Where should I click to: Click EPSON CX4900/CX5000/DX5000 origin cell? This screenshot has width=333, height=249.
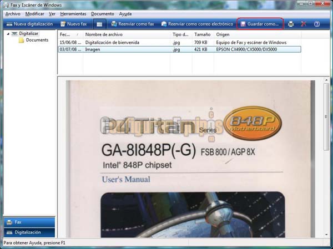click(246, 49)
